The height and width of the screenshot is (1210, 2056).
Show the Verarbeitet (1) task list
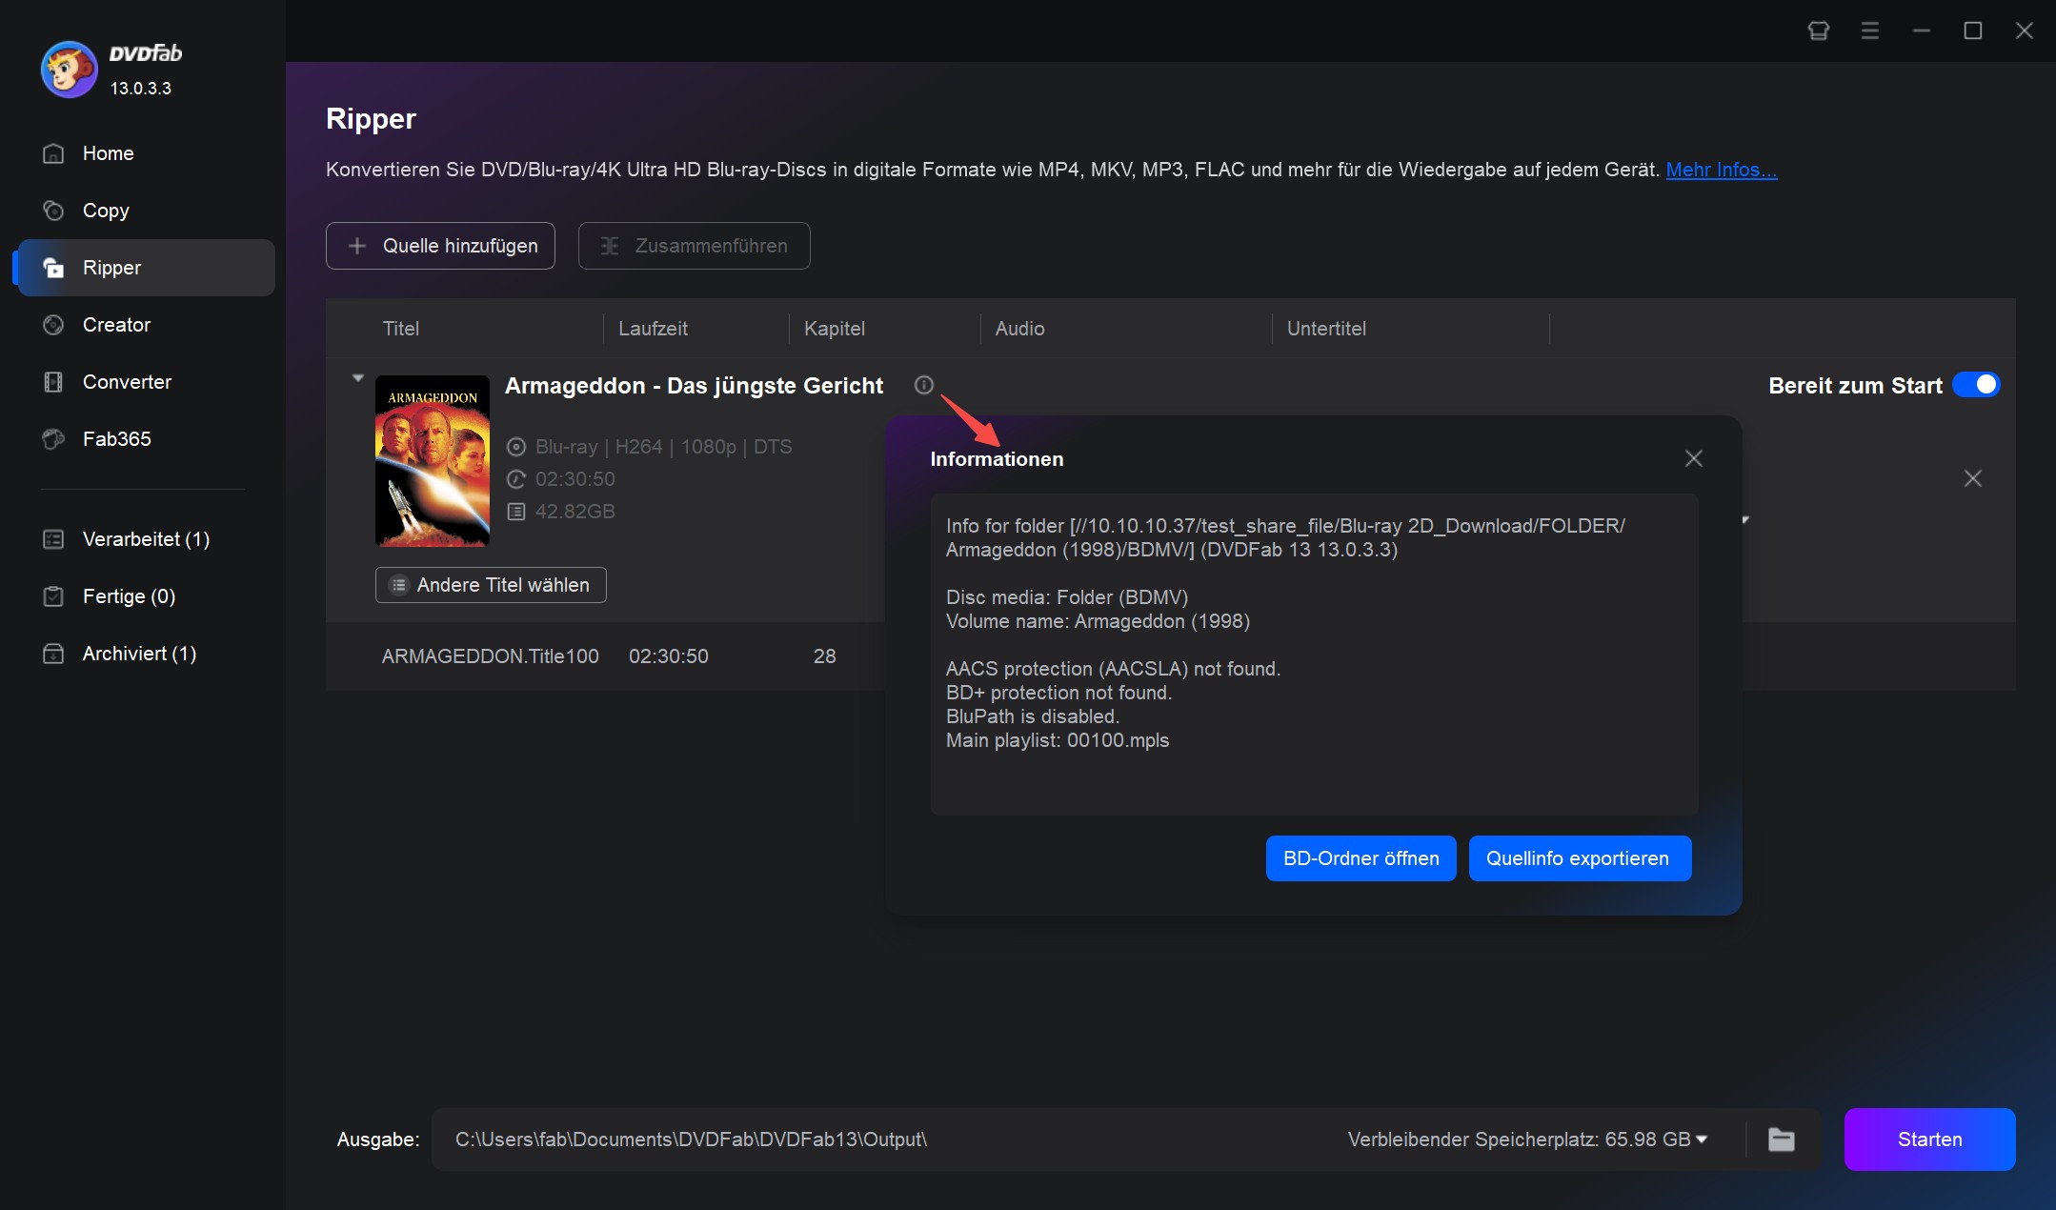[146, 539]
